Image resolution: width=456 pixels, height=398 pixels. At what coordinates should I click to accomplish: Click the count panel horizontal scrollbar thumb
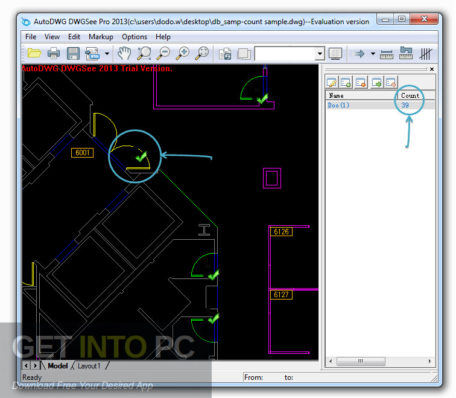point(361,361)
